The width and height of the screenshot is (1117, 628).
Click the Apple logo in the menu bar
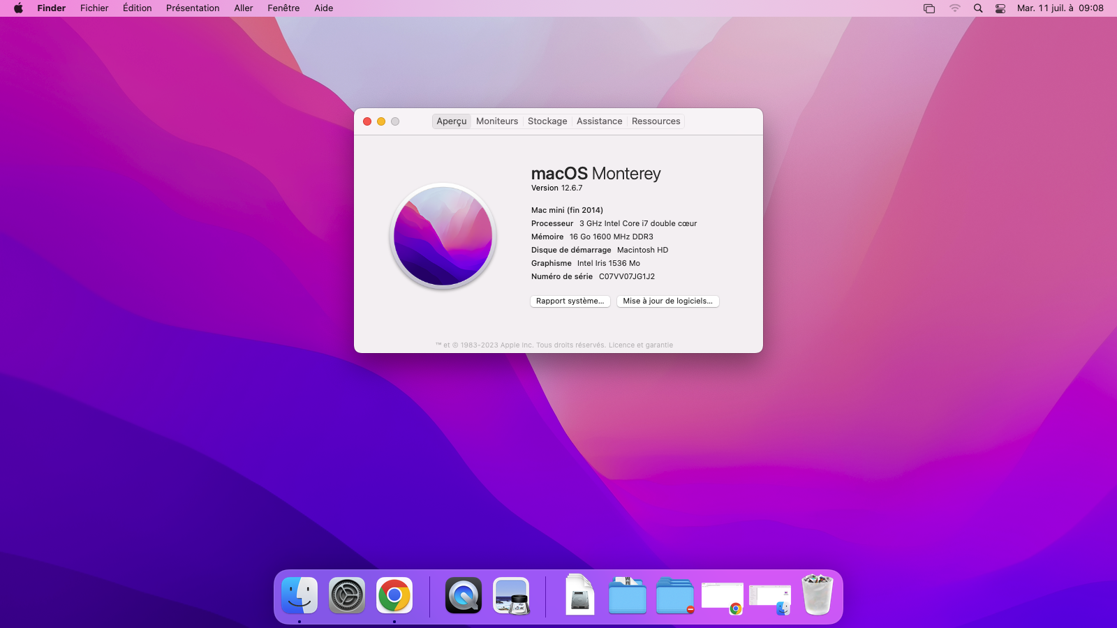pyautogui.click(x=17, y=8)
